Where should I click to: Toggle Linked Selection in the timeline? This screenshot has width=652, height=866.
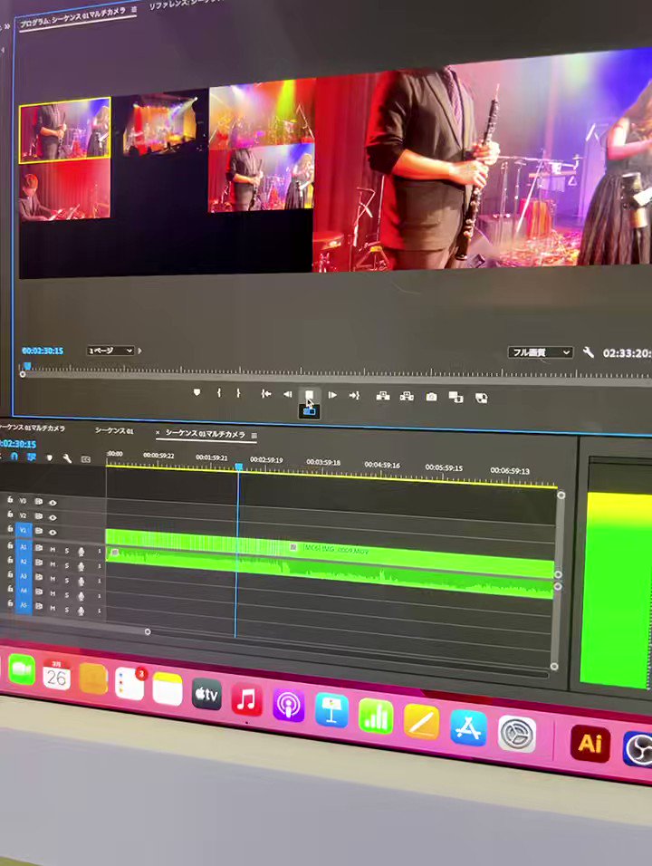pyautogui.click(x=32, y=457)
